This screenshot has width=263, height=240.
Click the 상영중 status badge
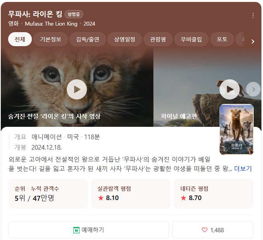pyautogui.click(x=74, y=14)
